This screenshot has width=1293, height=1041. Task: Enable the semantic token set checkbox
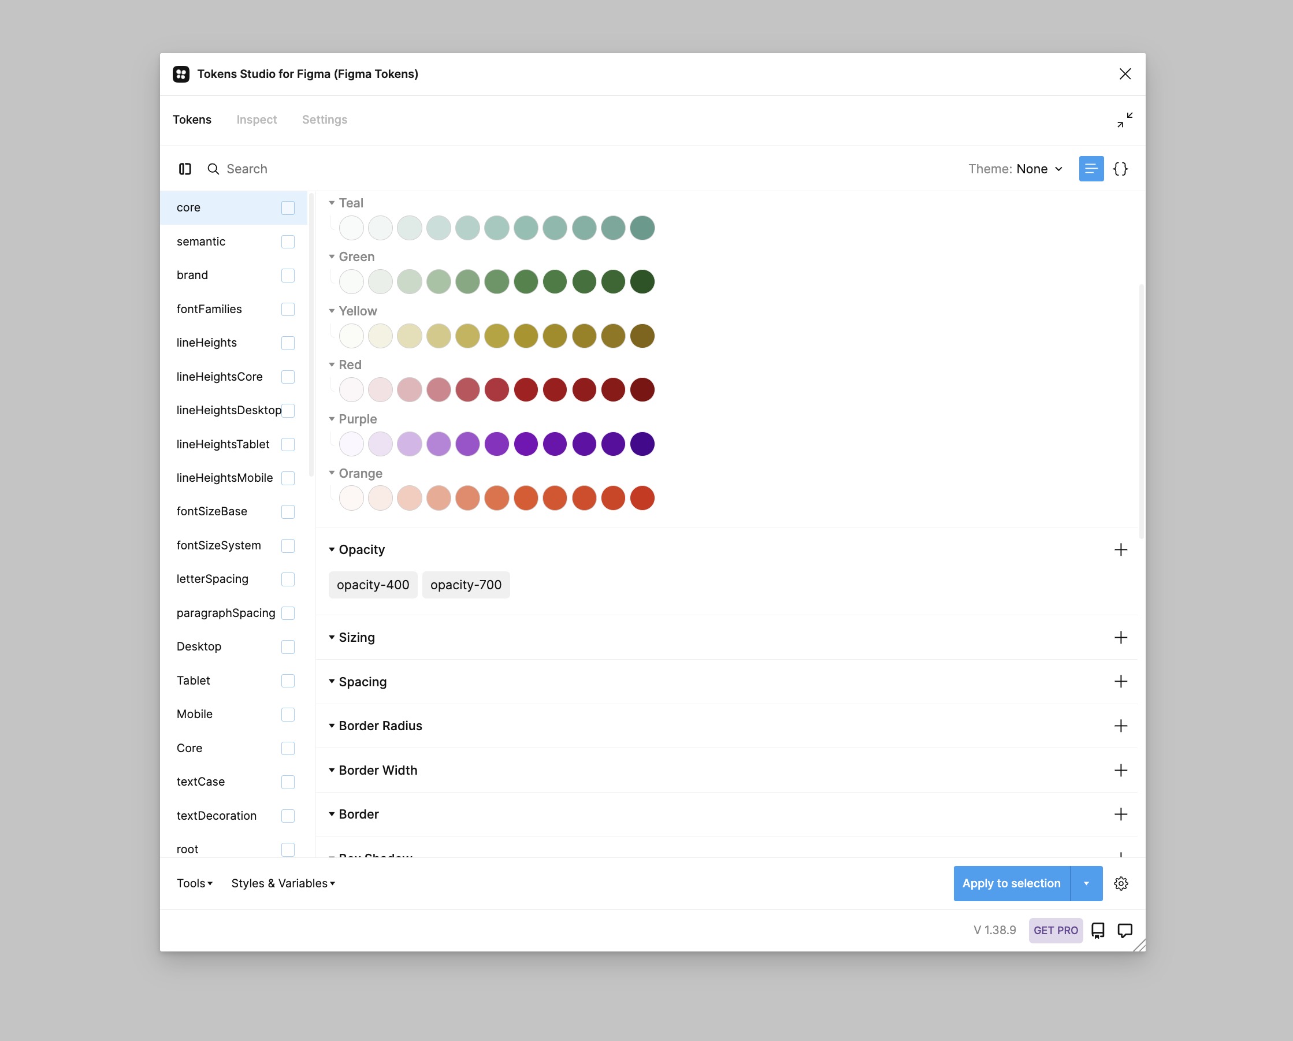tap(288, 241)
